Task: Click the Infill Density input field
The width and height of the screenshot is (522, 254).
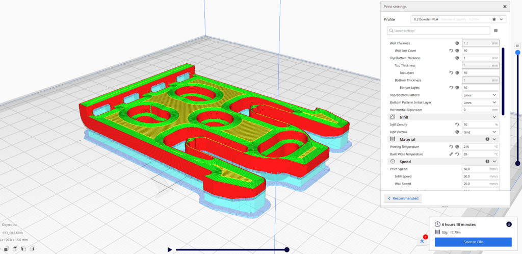Action: (480, 124)
